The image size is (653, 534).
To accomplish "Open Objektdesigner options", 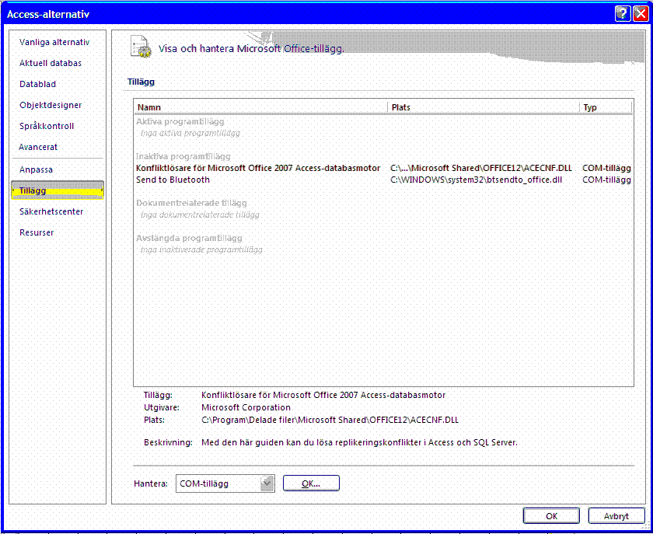I will click(x=51, y=105).
